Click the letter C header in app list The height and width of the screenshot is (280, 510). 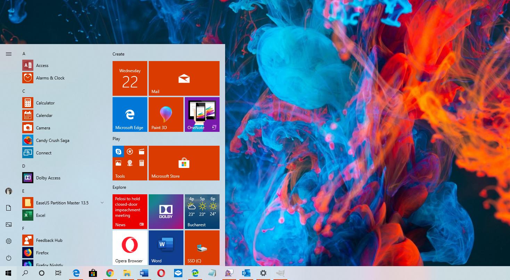coord(24,91)
